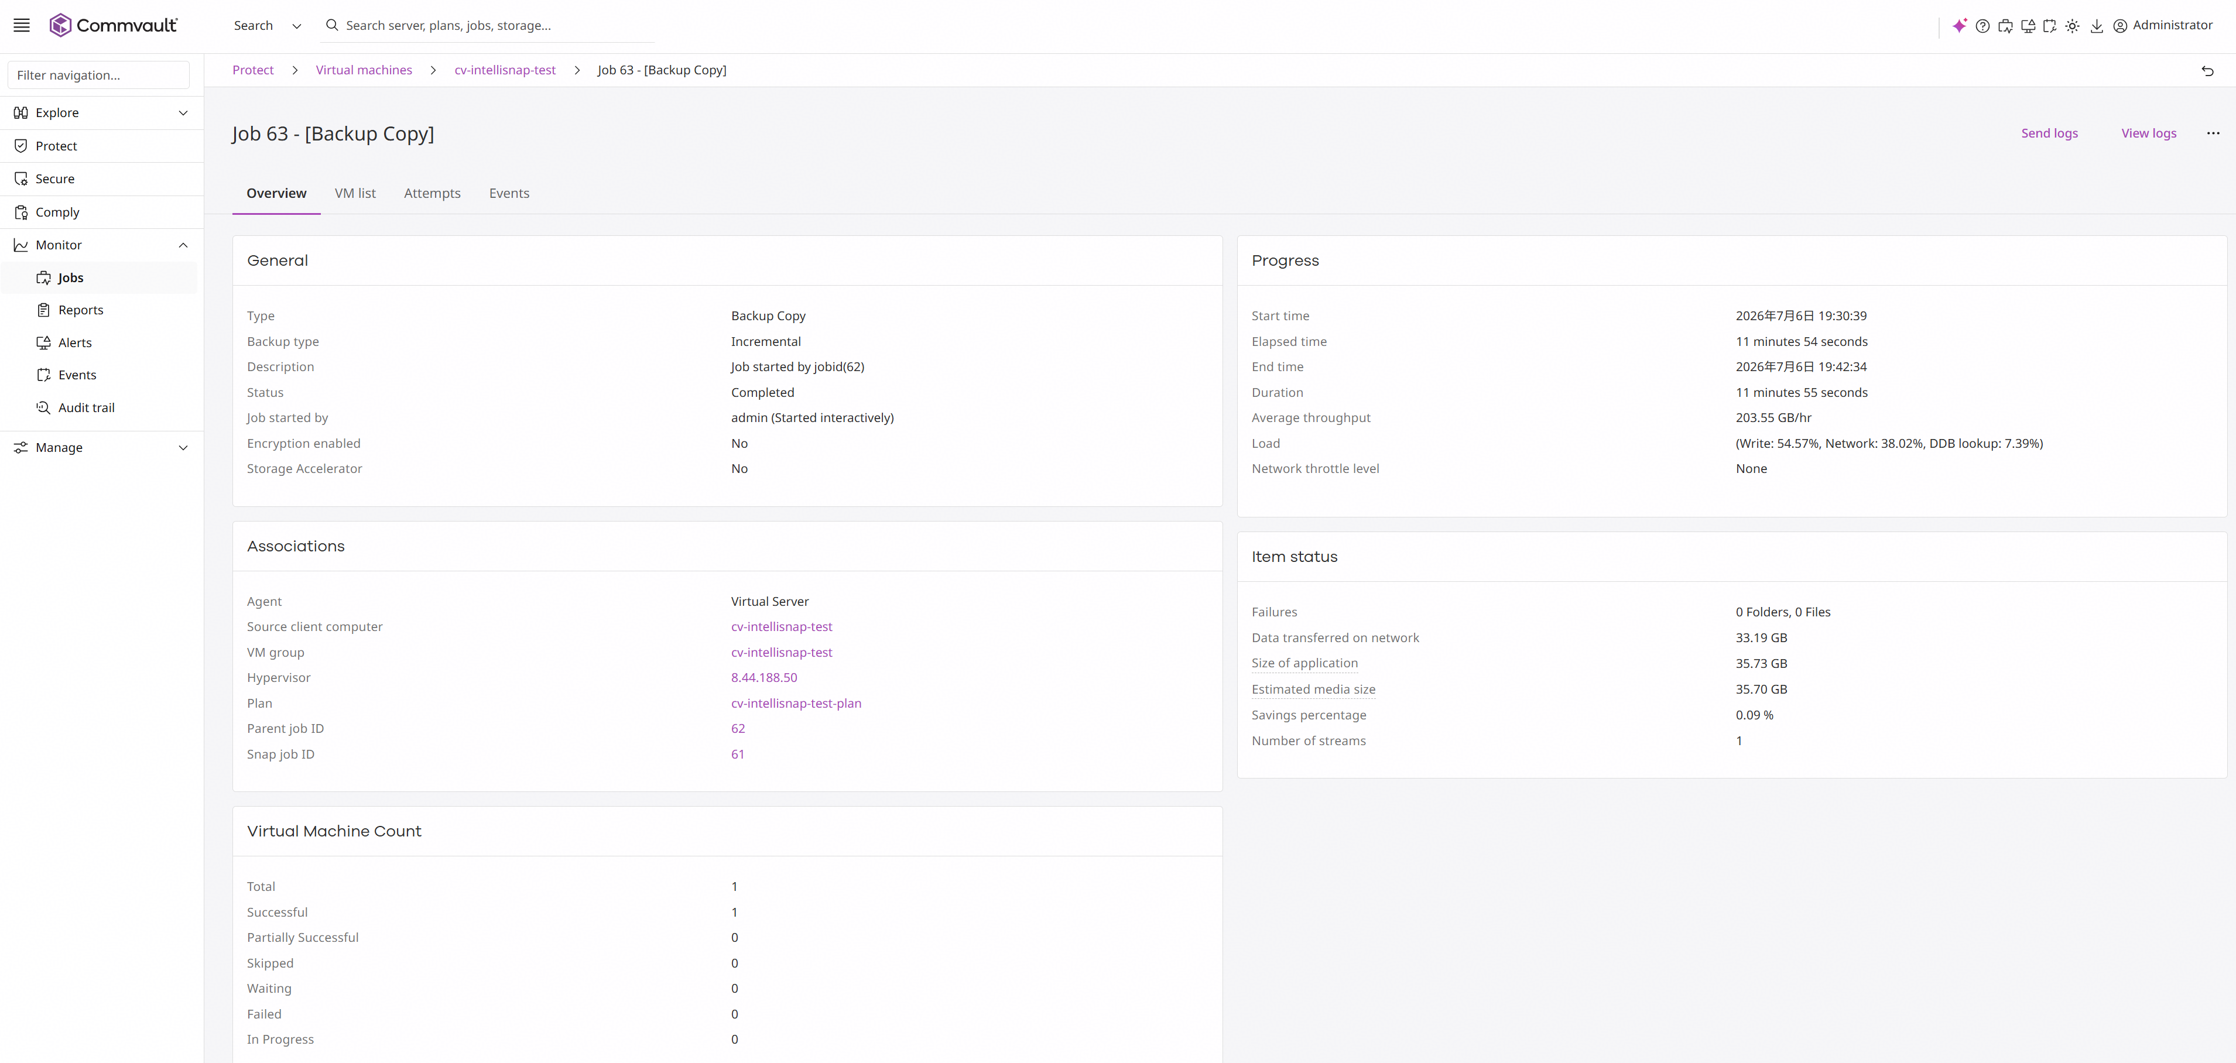Image resolution: width=2236 pixels, height=1063 pixels.
Task: Click the Jobs briefcase icon in sidebar
Action: point(43,277)
